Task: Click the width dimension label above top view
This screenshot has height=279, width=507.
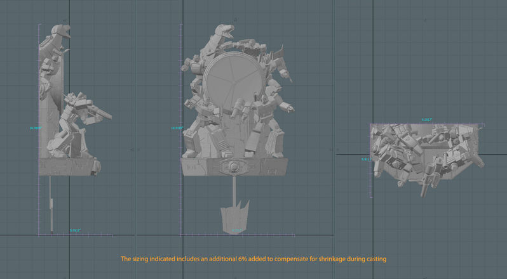Action: click(x=427, y=120)
